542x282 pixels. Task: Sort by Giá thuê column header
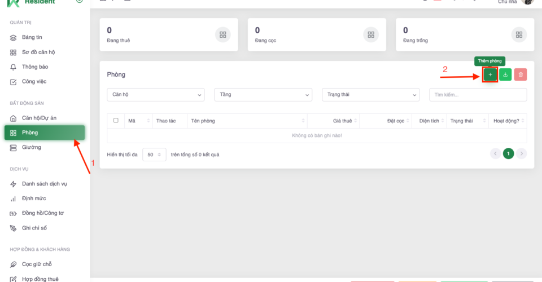point(342,121)
